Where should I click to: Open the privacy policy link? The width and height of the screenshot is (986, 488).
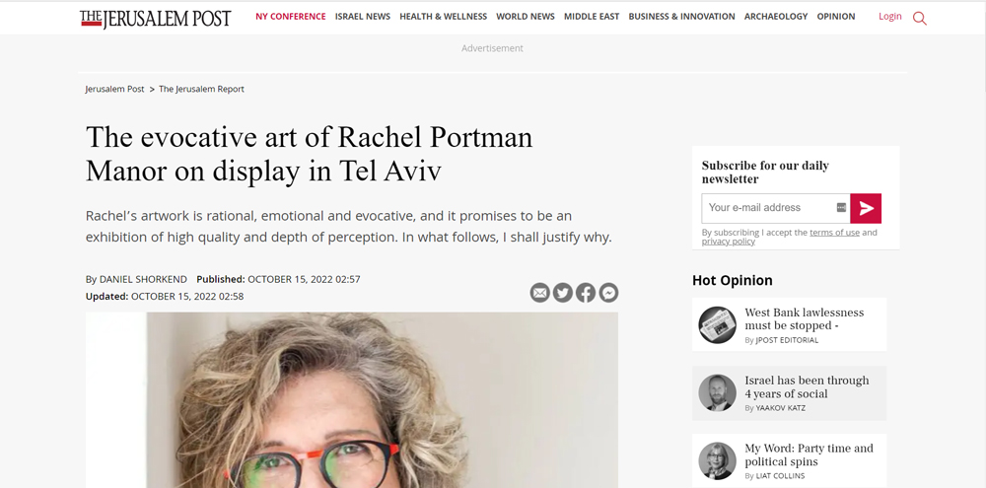click(729, 242)
